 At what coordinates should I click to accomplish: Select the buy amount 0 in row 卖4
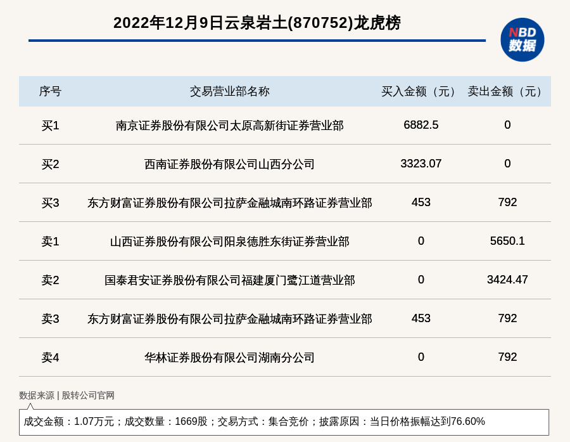tap(421, 357)
